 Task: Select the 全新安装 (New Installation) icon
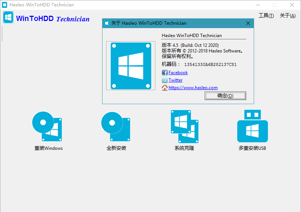(116, 126)
